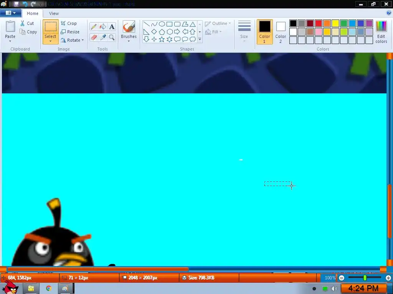This screenshot has height=294, width=393.
Task: Select the Fill with color bucket
Action: (x=103, y=26)
